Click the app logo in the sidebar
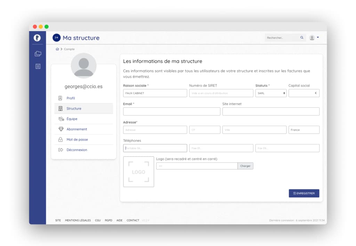Screen dimensions: 356x246 [x=37, y=38]
